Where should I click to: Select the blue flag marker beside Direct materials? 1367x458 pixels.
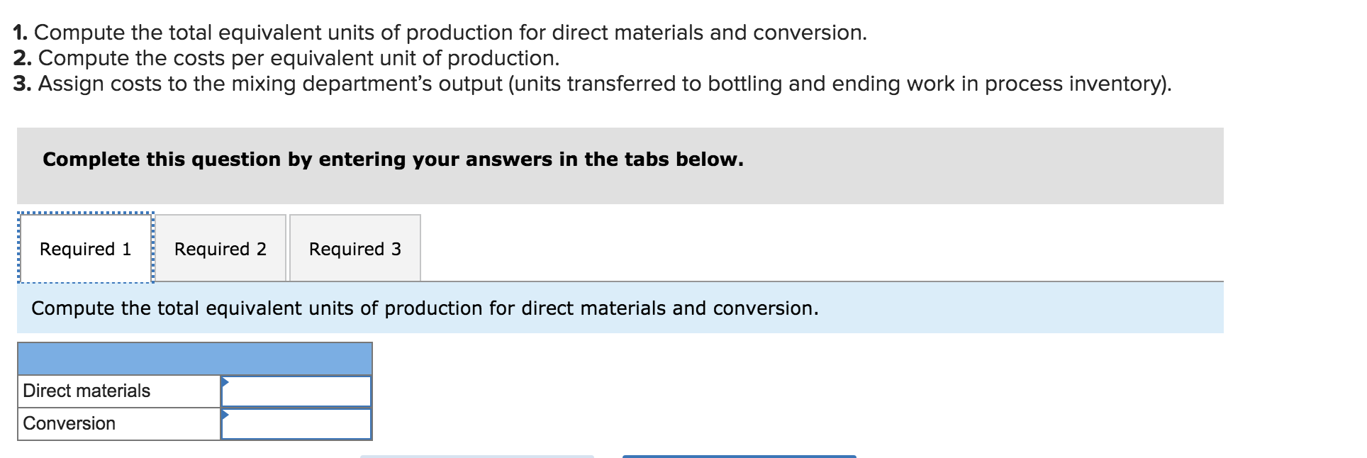point(225,383)
